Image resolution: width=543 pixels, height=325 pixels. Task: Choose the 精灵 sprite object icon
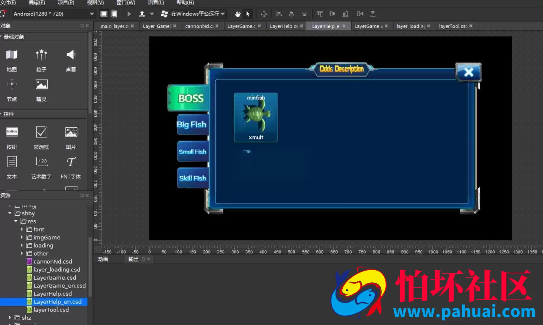pyautogui.click(x=41, y=84)
